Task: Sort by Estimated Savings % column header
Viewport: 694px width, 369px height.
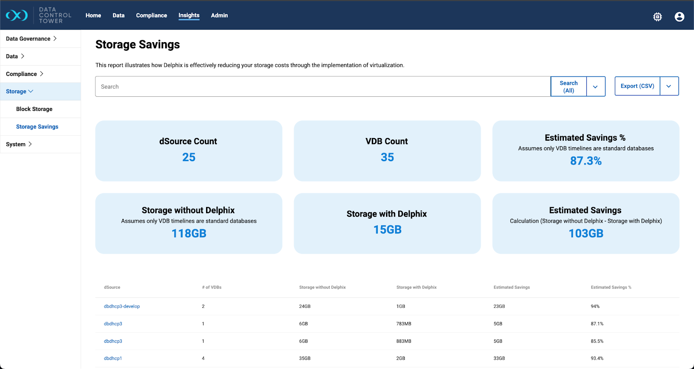Action: click(611, 287)
